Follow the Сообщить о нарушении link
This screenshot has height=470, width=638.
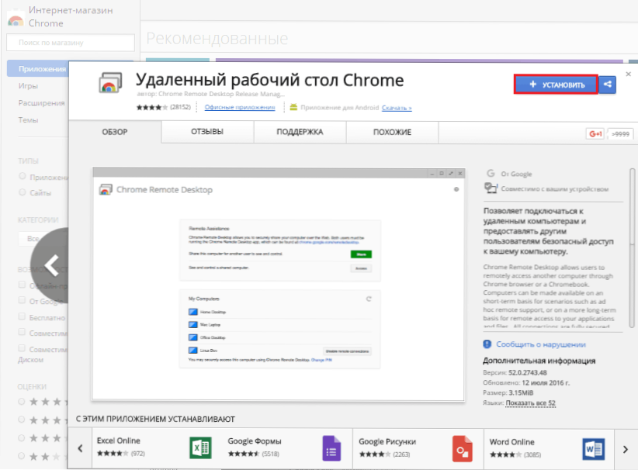pos(541,344)
